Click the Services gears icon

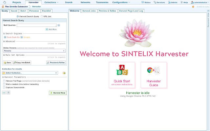click(x=155, y=2)
